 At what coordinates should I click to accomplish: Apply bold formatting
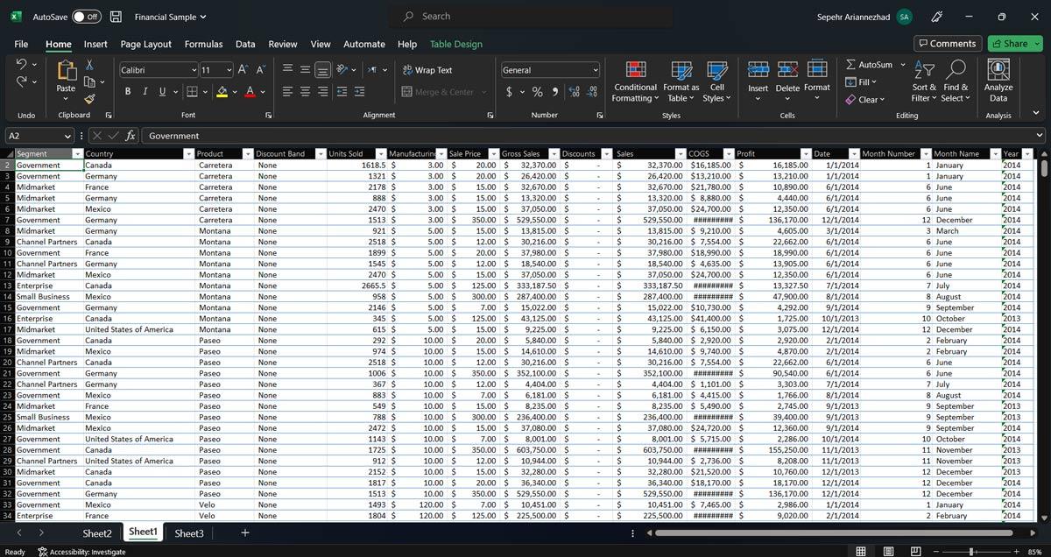127,91
